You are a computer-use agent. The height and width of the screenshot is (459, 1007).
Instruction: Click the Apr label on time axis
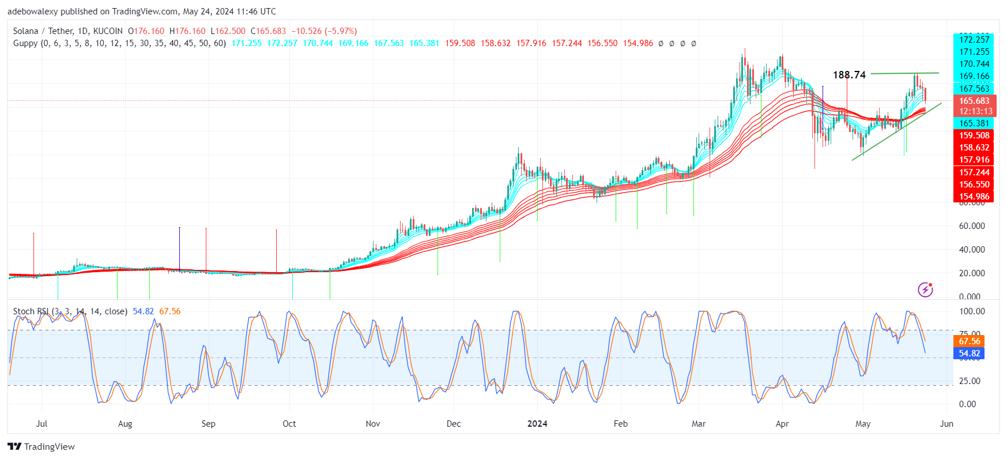pyautogui.click(x=782, y=424)
